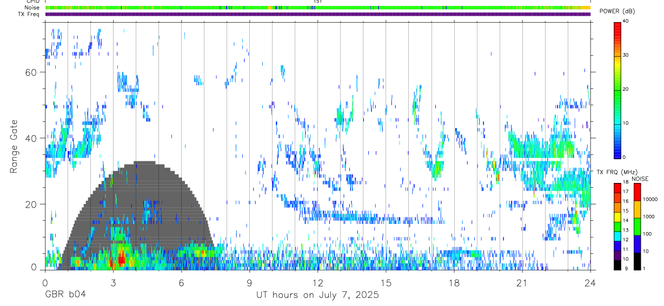
Task: Select the black swatch in the NOISE legend
Action: pos(636,261)
